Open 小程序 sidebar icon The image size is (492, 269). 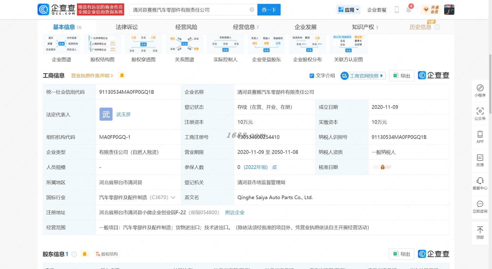click(480, 91)
